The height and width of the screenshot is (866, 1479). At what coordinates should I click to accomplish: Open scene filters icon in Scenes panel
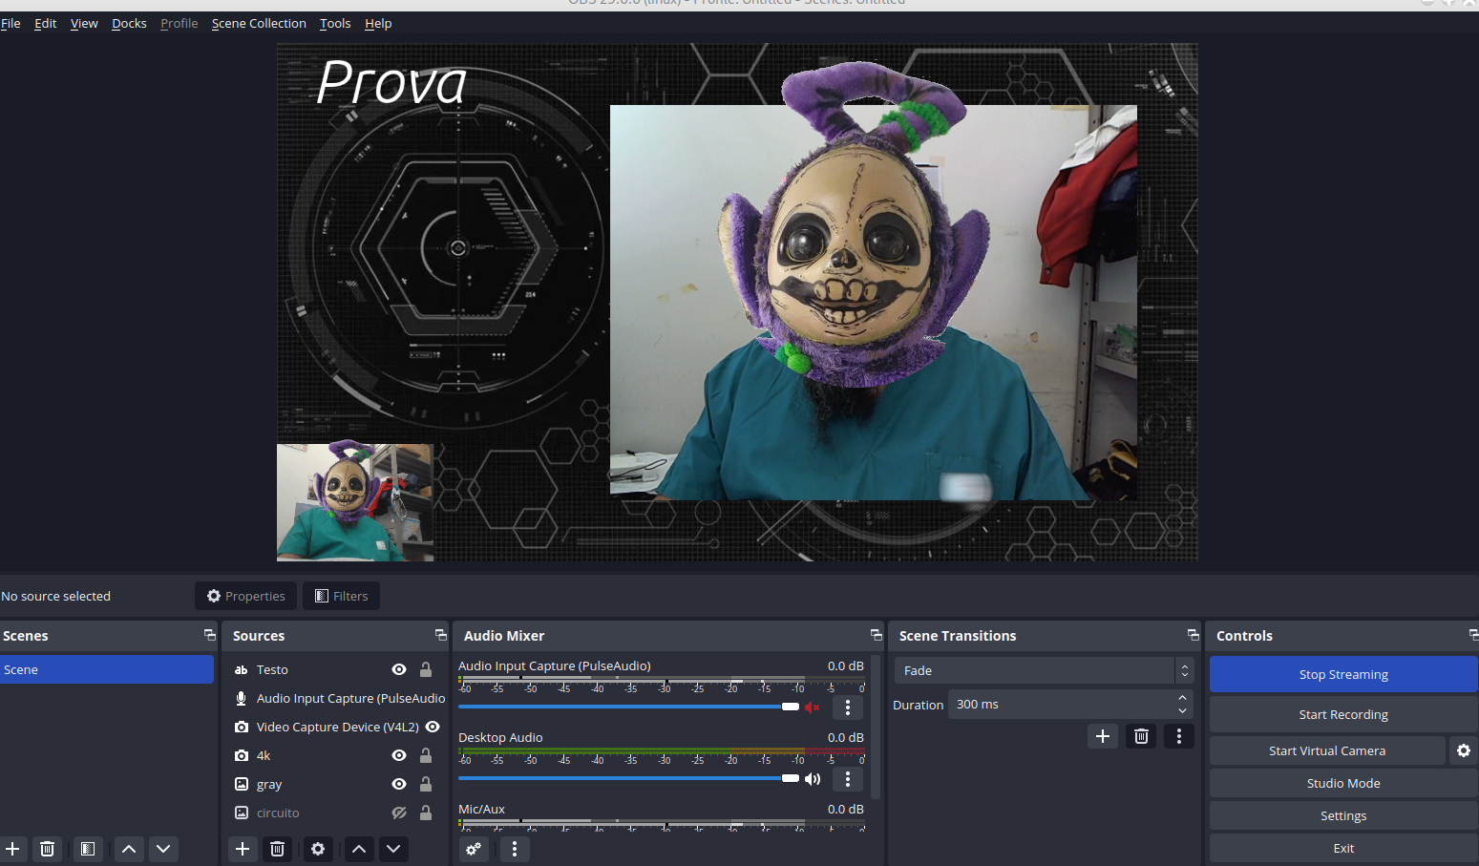(88, 849)
